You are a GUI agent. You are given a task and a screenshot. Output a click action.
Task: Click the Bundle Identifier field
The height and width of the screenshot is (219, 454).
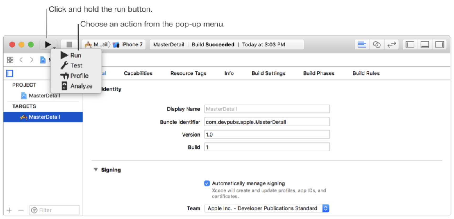point(267,122)
